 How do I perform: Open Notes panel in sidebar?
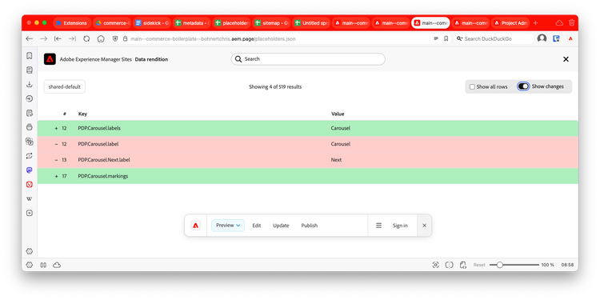coord(30,113)
